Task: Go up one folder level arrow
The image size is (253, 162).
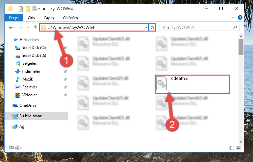Action: [35, 27]
